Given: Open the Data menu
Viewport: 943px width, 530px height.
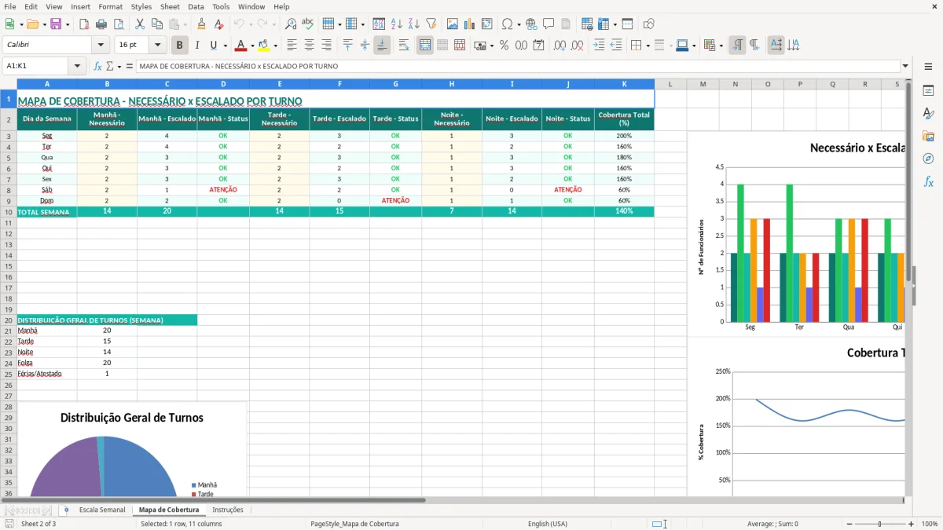Looking at the screenshot, I should pyautogui.click(x=196, y=6).
